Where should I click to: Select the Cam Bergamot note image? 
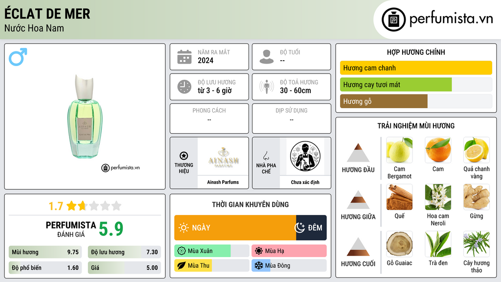click(x=399, y=150)
